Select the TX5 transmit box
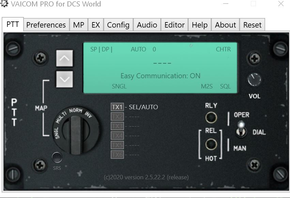The image size is (290, 198). click(117, 145)
